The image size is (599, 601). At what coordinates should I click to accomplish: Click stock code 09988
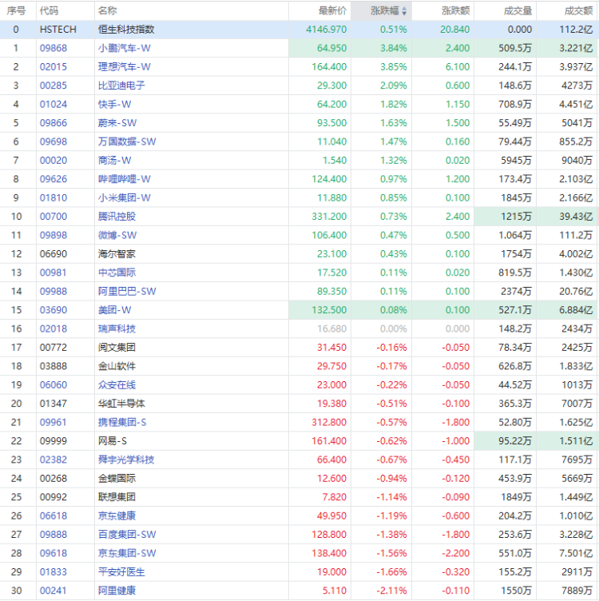pyautogui.click(x=54, y=291)
